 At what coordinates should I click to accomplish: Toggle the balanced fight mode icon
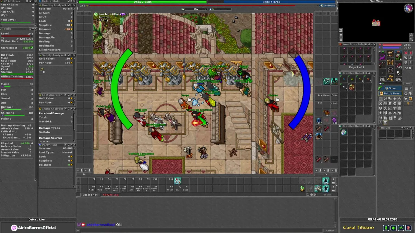[x=406, y=58]
